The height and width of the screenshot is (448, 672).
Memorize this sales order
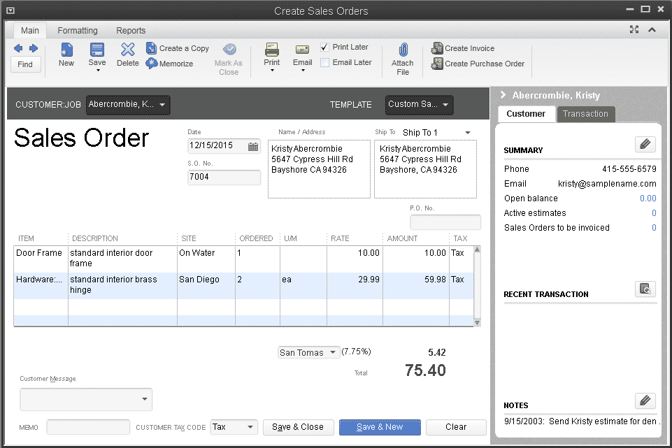point(152,64)
